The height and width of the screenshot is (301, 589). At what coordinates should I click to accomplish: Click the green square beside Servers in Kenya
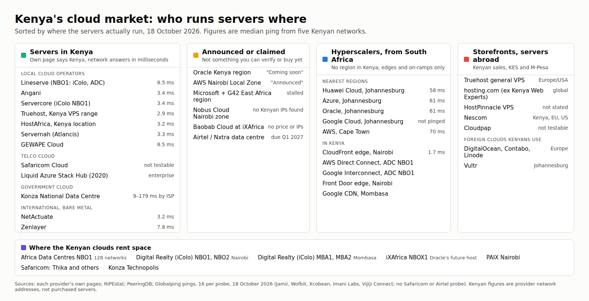coord(24,55)
